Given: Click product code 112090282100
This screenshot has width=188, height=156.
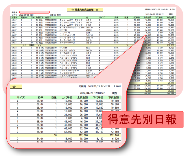Looking at the screenshot, I should coord(51,30).
